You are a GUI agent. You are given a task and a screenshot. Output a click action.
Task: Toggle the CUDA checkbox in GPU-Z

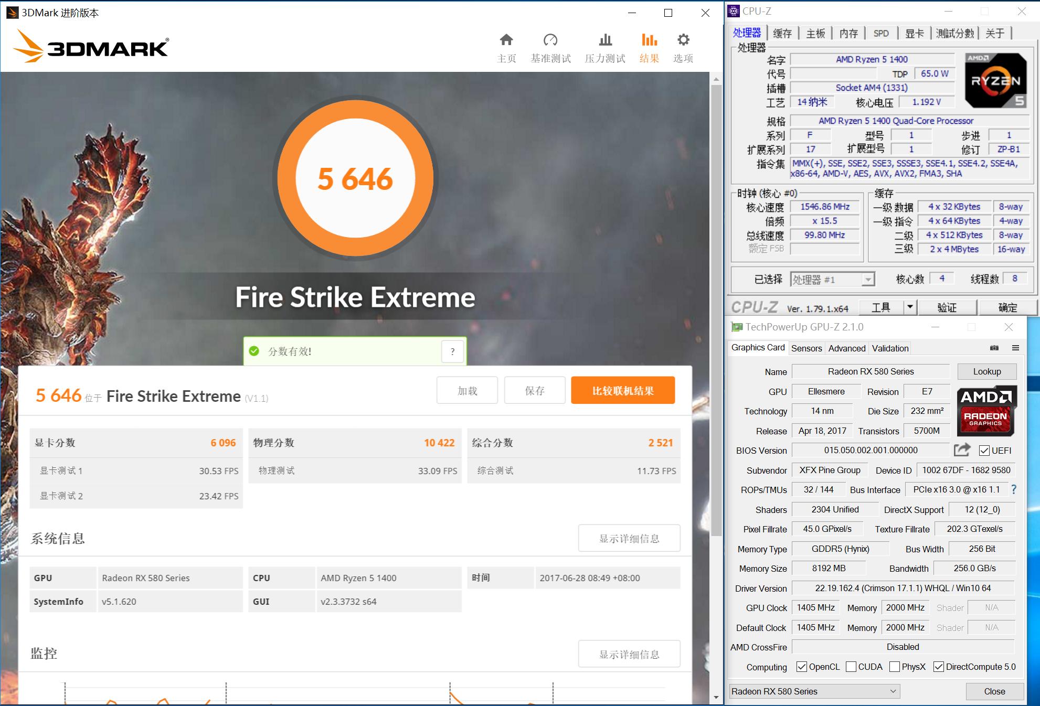(851, 667)
